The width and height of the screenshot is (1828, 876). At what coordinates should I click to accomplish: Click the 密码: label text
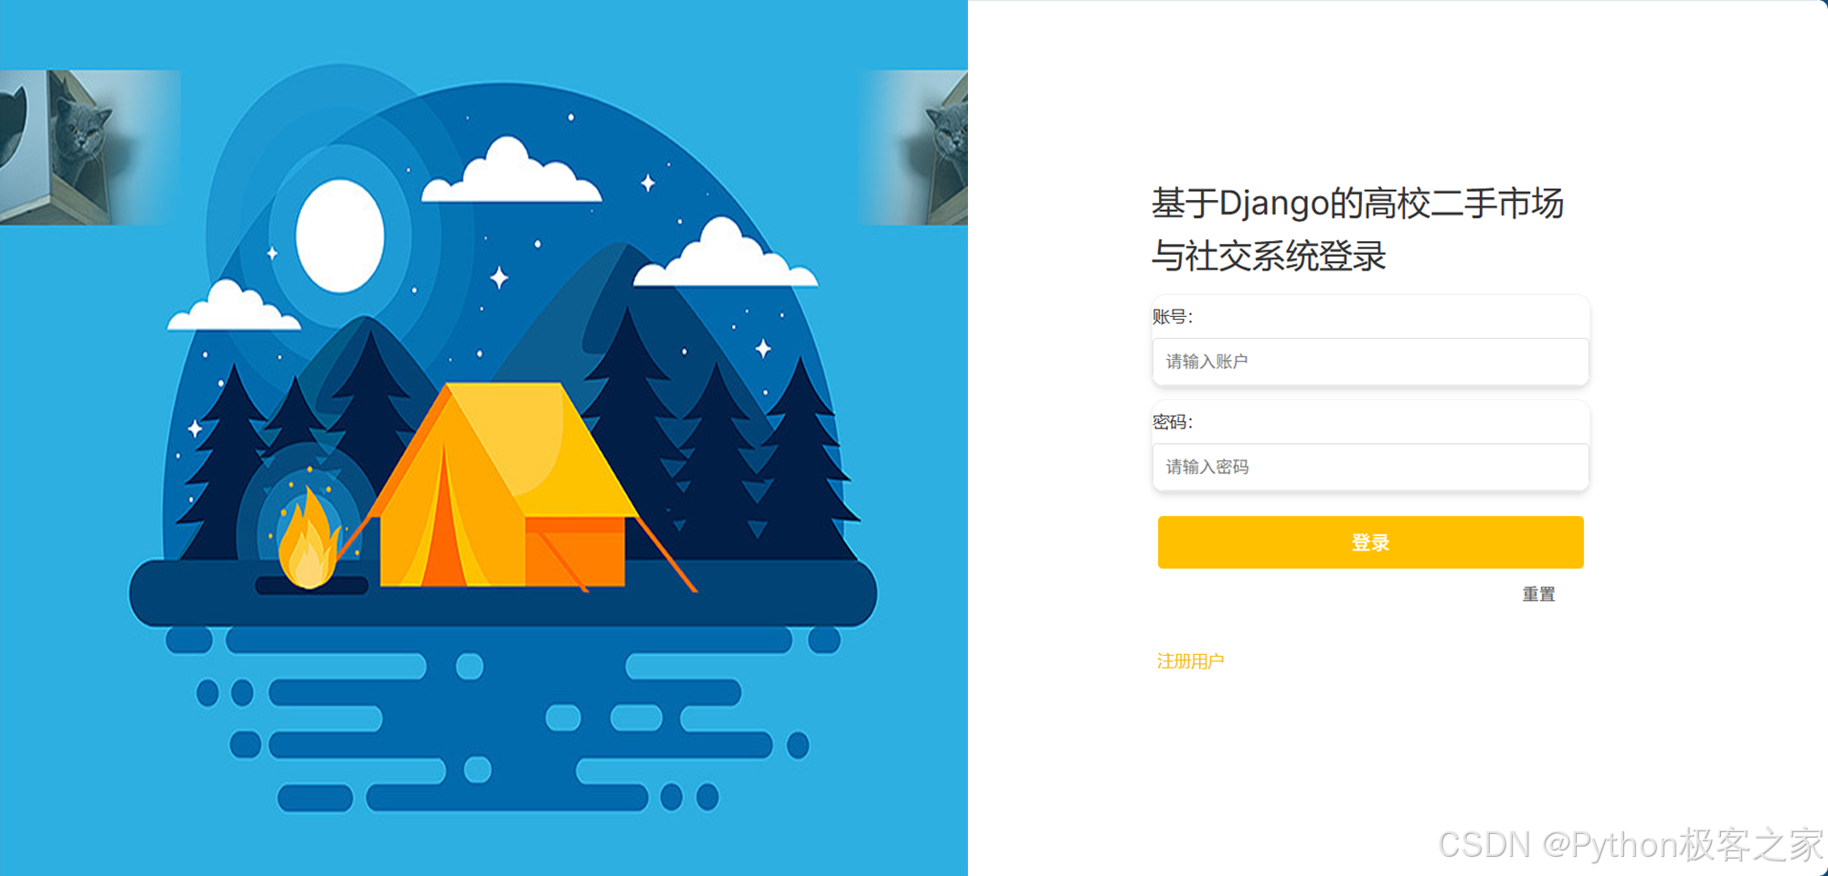tap(1173, 422)
